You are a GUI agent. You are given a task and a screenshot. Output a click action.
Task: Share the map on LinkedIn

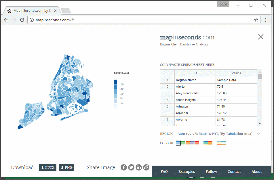(x=139, y=167)
